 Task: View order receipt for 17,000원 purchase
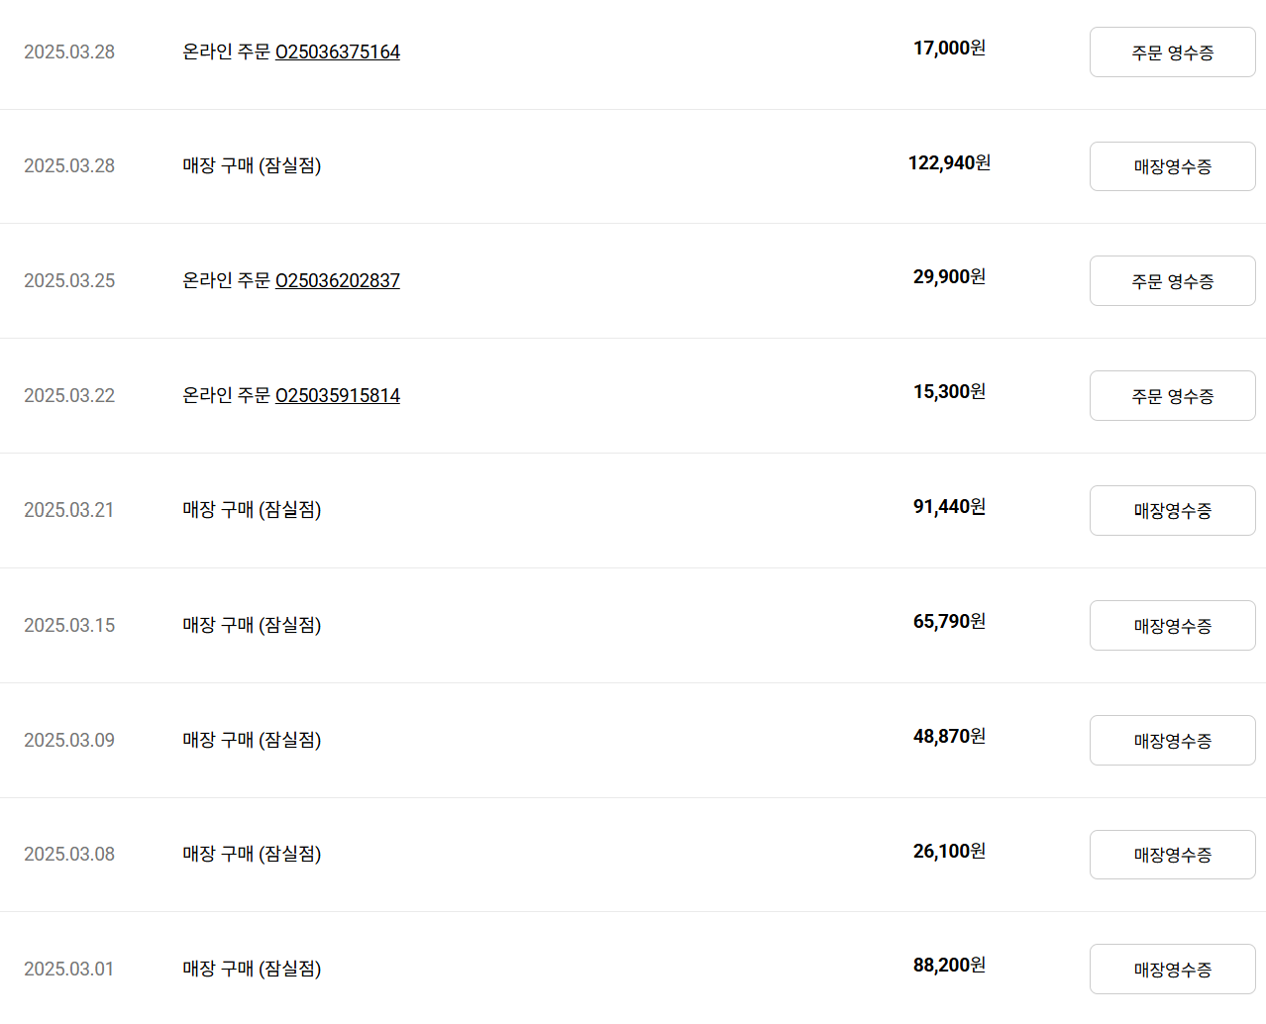pos(1173,52)
